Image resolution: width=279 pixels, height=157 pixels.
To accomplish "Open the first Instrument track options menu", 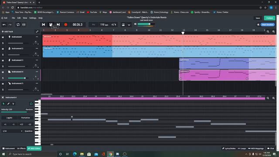I will pos(37,37).
